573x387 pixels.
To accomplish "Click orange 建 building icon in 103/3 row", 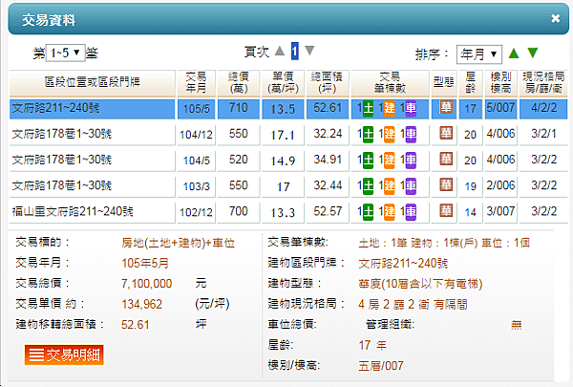I will (390, 186).
